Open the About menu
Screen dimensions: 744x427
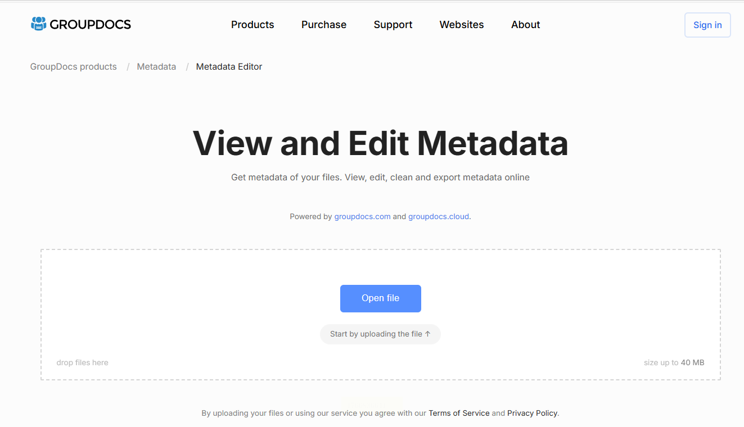[525, 25]
